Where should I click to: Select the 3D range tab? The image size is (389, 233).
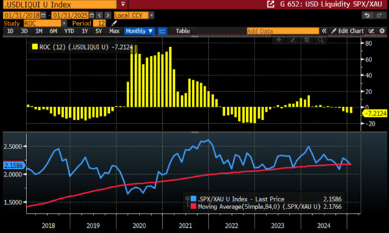[24, 31]
